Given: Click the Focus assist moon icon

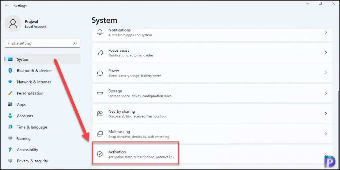Looking at the screenshot, I should [100, 53].
